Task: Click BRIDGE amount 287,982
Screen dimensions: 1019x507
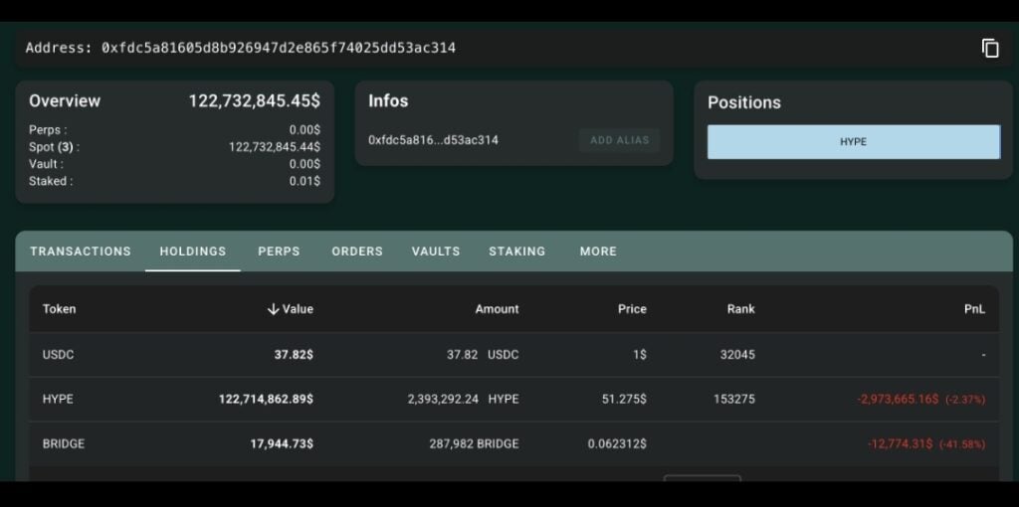Action: click(x=452, y=444)
